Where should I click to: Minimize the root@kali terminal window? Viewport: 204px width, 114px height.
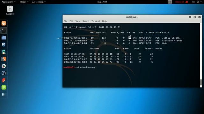(x=190, y=17)
